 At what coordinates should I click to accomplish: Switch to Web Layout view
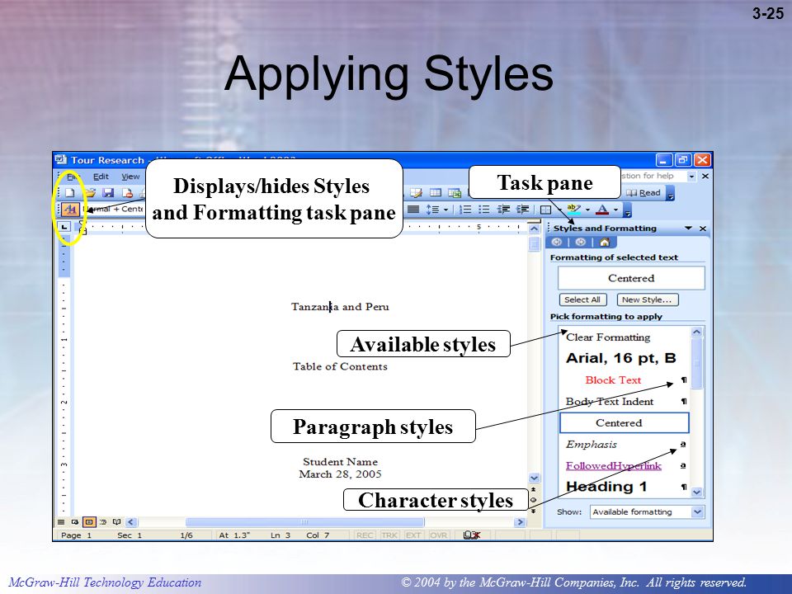tap(75, 521)
